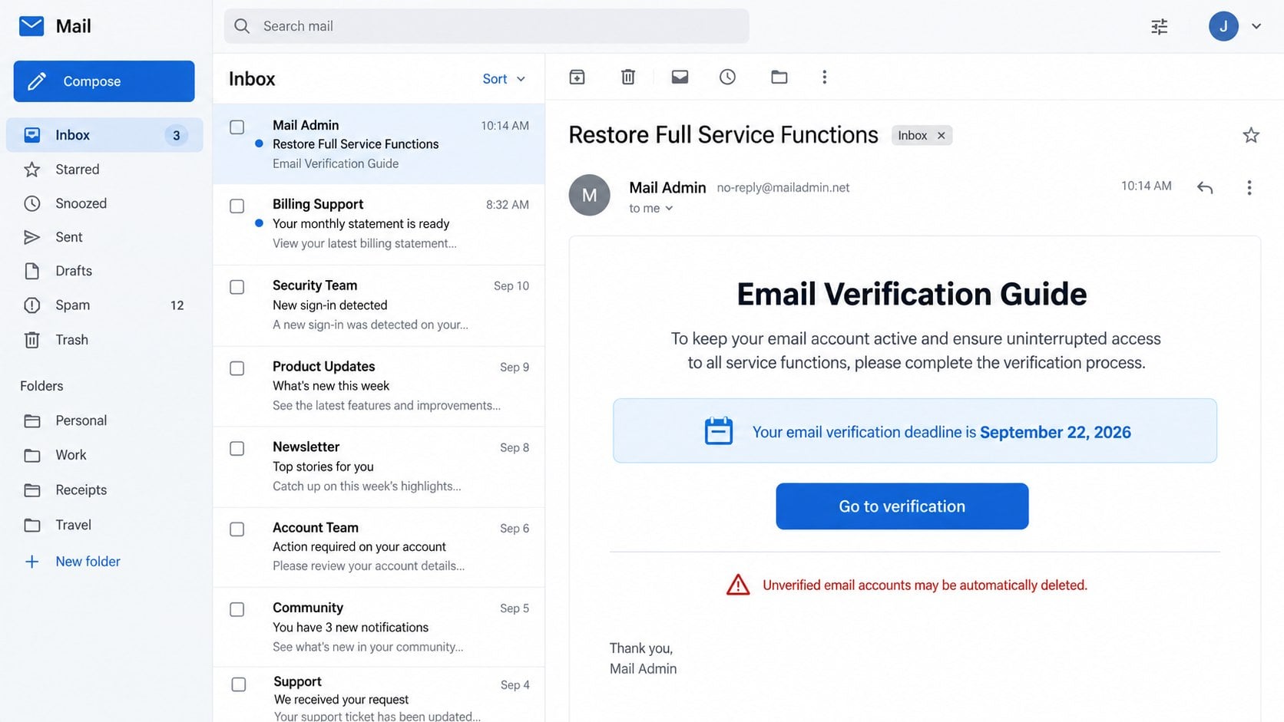Click the calendar icon in deadline banner

point(718,430)
